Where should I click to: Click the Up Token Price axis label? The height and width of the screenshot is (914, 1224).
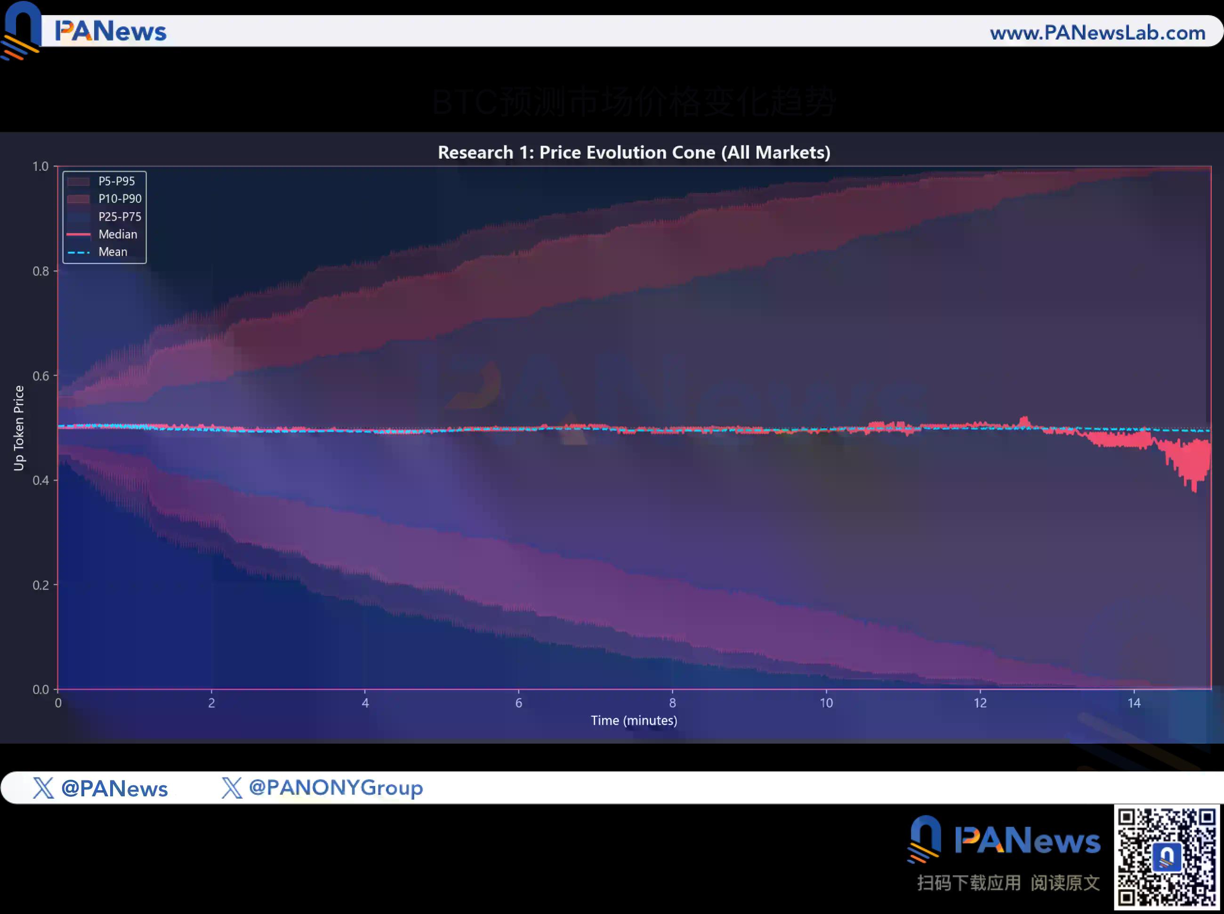point(19,428)
